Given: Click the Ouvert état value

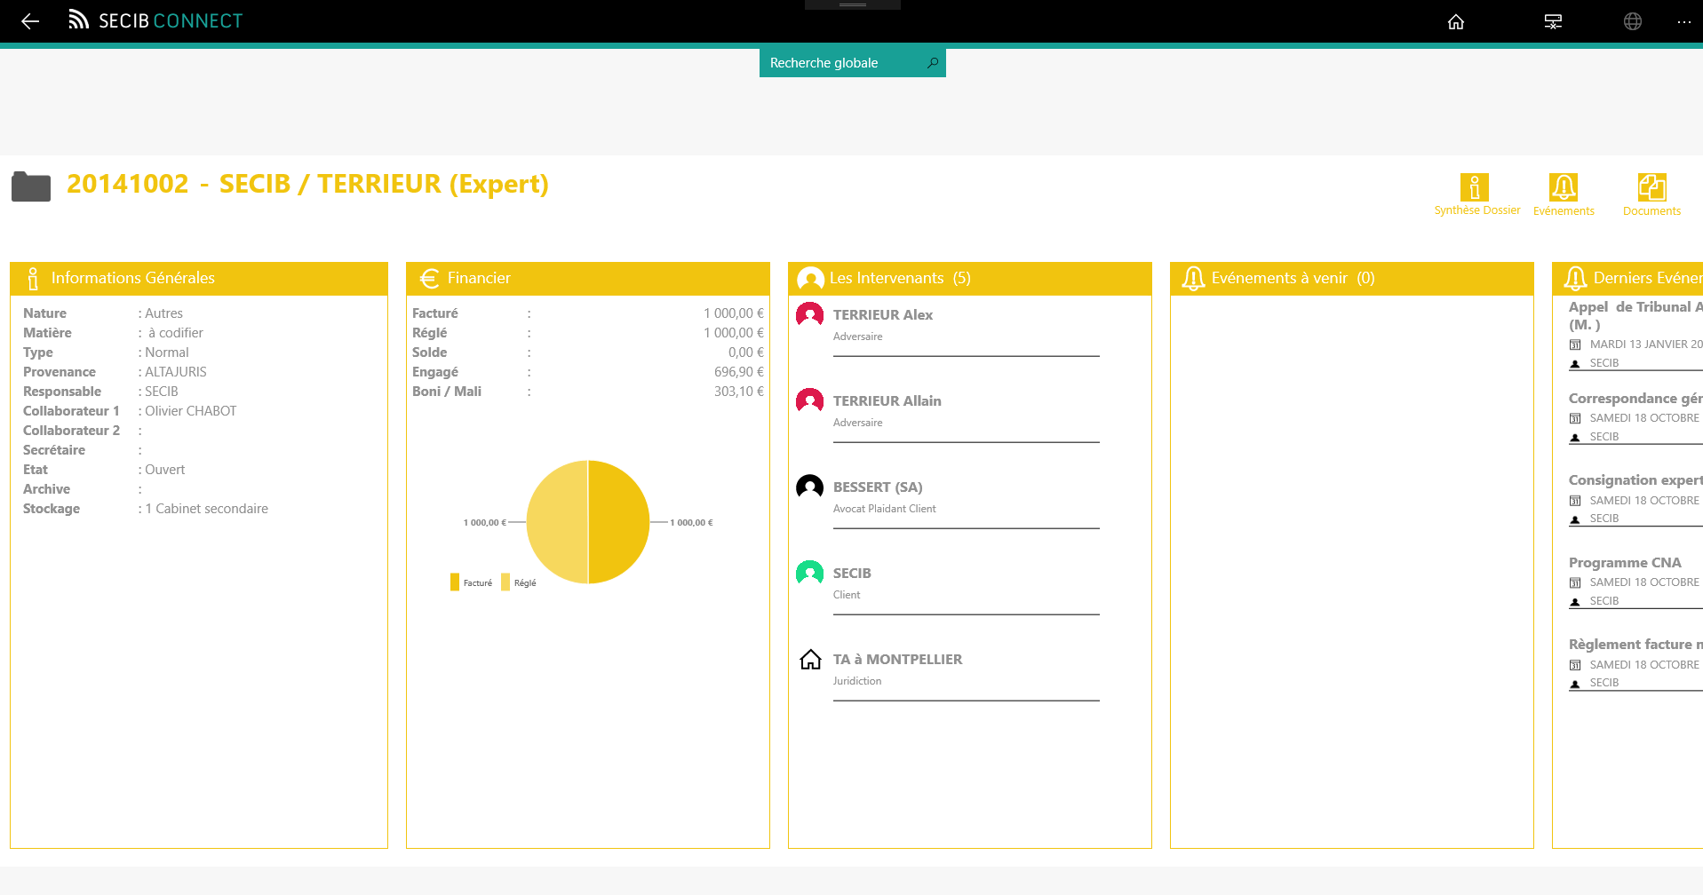Looking at the screenshot, I should pos(165,470).
